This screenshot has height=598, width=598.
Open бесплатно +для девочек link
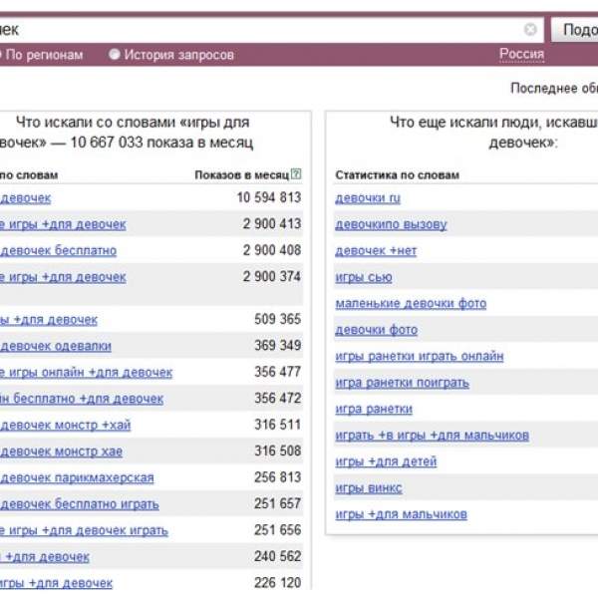pyautogui.click(x=82, y=399)
